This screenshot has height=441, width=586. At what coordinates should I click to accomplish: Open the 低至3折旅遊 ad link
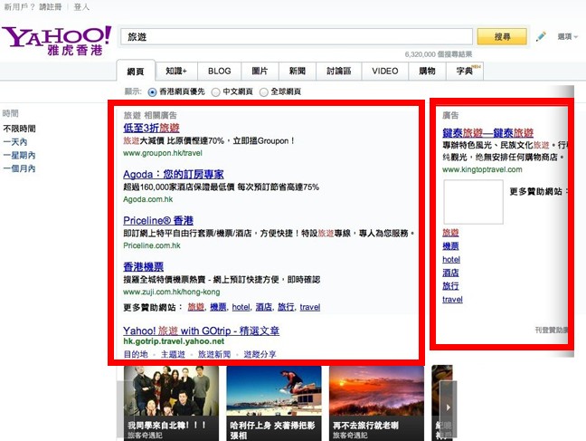tap(151, 128)
